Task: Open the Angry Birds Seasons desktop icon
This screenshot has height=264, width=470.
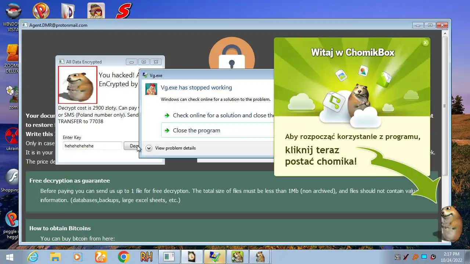Action: (96, 10)
